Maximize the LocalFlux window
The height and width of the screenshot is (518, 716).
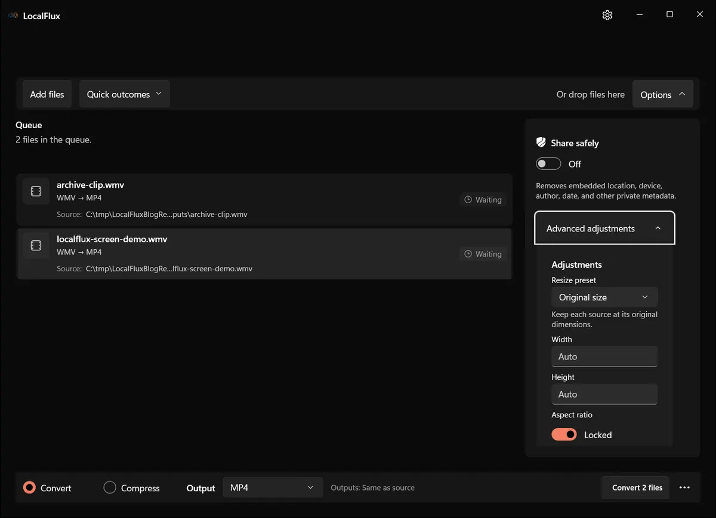pyautogui.click(x=669, y=15)
